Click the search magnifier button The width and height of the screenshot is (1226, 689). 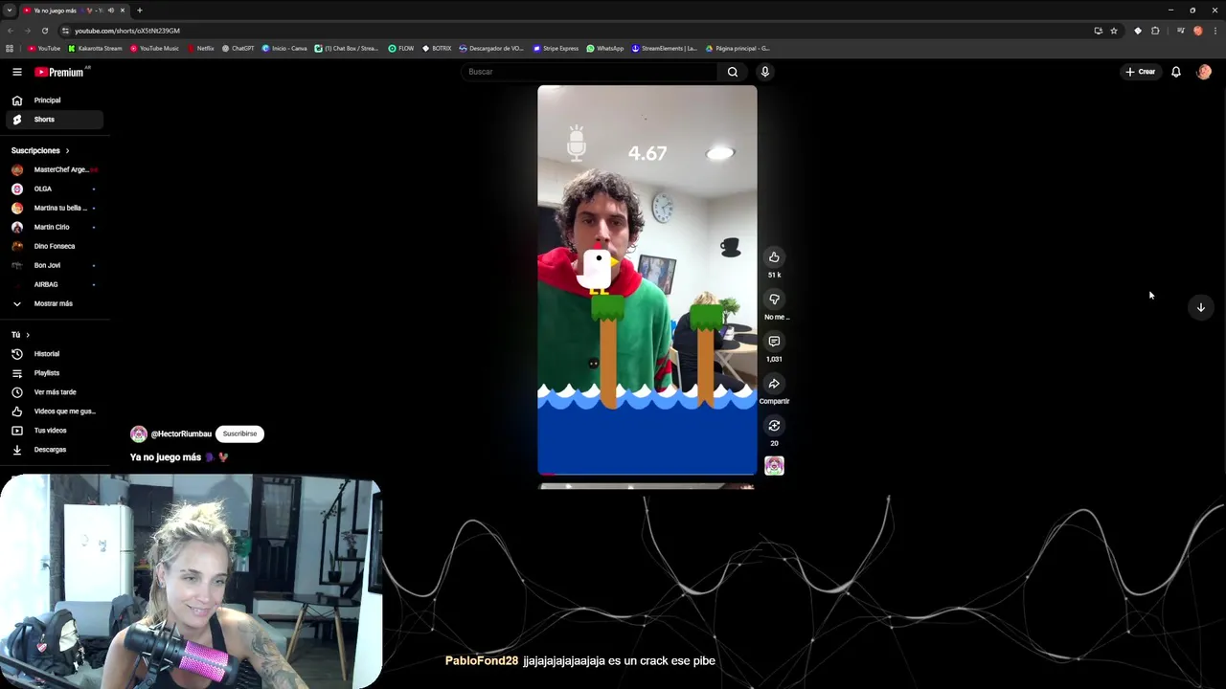pyautogui.click(x=733, y=72)
